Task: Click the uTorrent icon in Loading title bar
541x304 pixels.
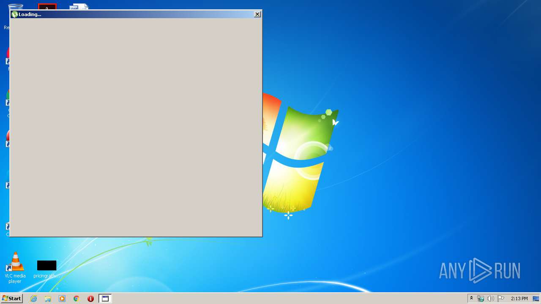Action: pyautogui.click(x=15, y=14)
